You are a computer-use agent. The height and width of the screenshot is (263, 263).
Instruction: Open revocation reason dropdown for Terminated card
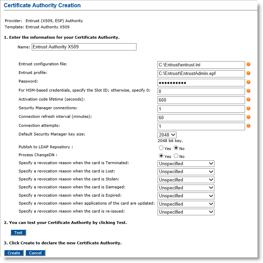(186, 163)
